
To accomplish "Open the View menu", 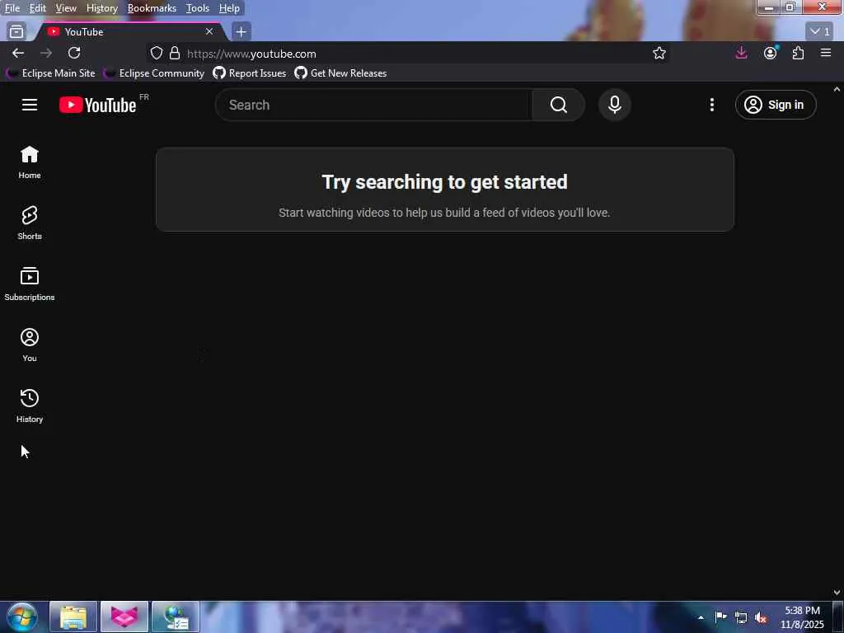I will pos(66,8).
